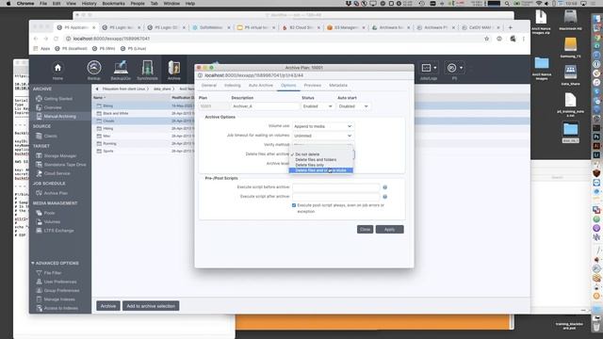Open User Preferences in the sidebar
The width and height of the screenshot is (603, 339).
click(x=60, y=282)
